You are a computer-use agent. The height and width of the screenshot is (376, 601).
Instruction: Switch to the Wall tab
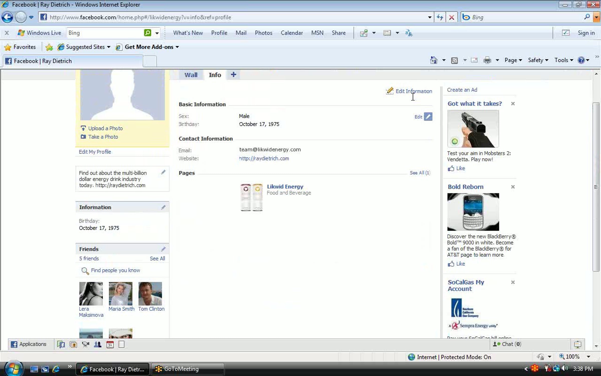(x=191, y=75)
